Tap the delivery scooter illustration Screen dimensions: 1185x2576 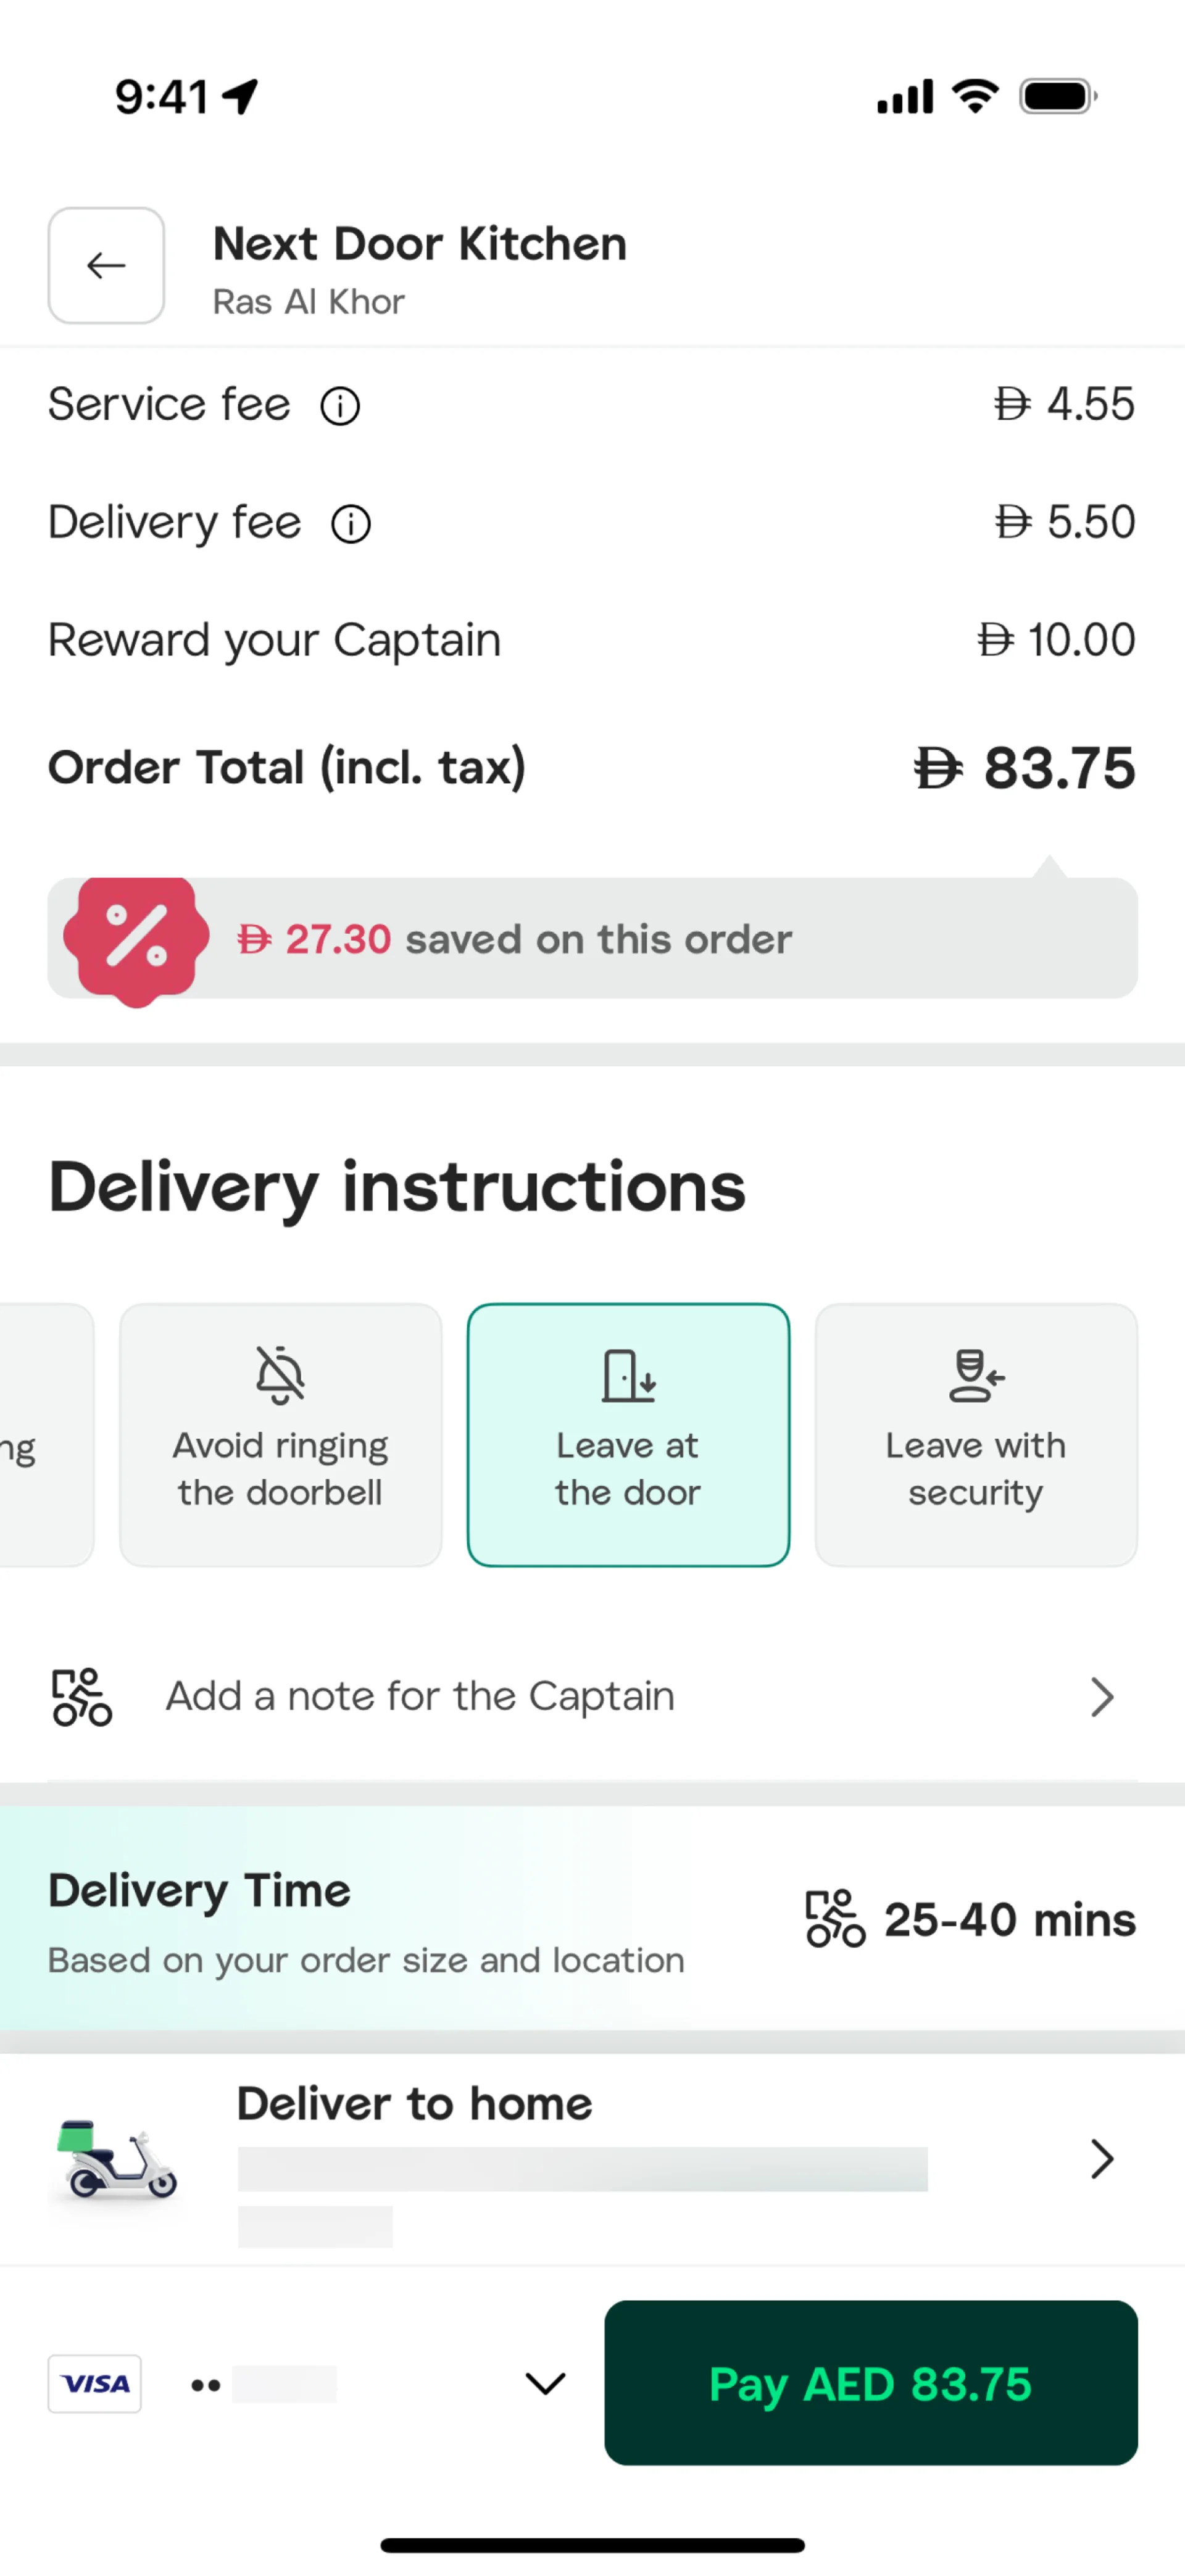118,2160
